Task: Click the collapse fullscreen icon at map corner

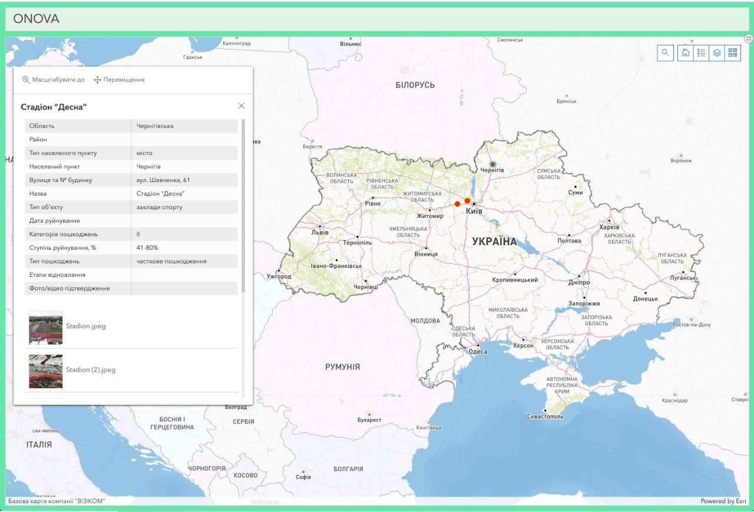Action: click(749, 38)
